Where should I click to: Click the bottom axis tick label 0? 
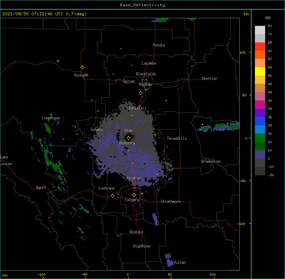(128, 274)
